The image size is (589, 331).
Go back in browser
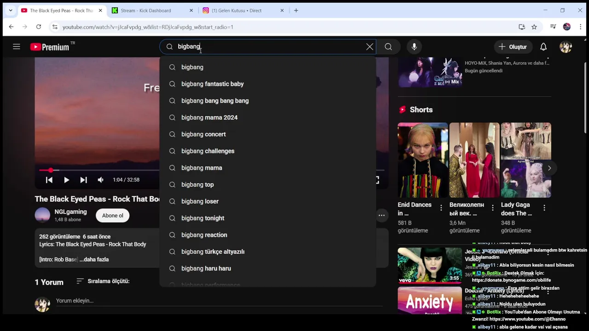(x=11, y=27)
